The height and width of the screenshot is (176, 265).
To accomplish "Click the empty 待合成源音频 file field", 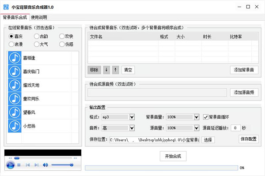I will tap(157, 92).
